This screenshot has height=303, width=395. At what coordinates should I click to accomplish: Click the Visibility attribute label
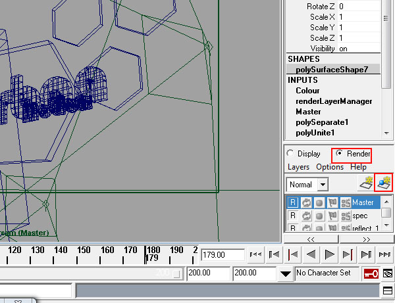(322, 48)
